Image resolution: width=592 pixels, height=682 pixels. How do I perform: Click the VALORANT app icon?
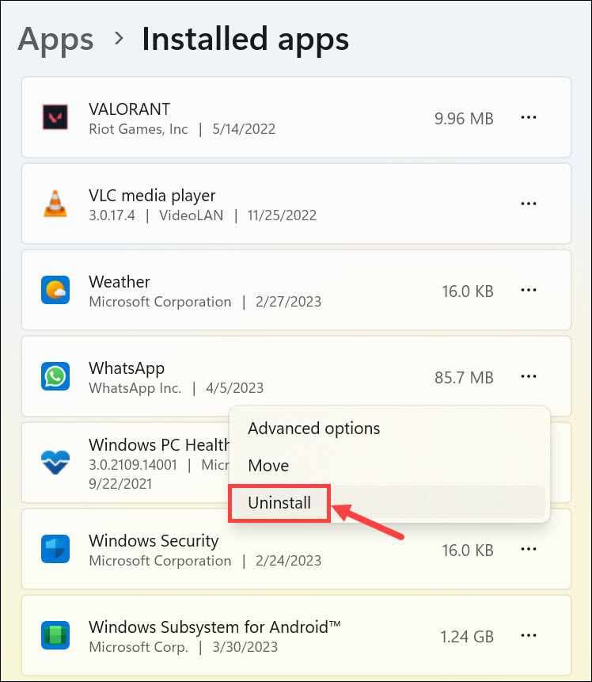55,117
